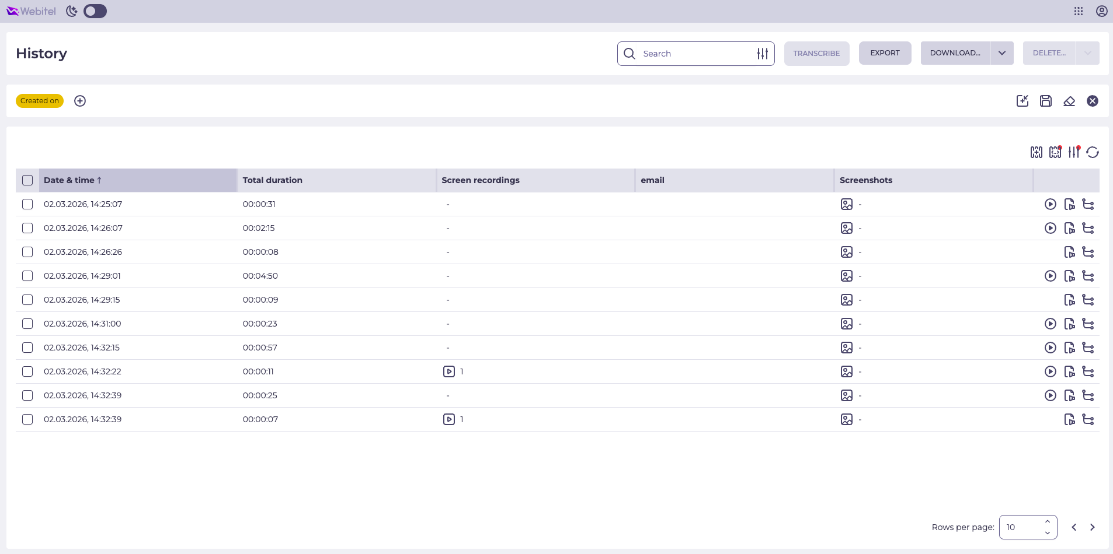Check the 02.03.2026, 14:31:00 row
Screen dimensions: 1113x554
click(x=27, y=324)
